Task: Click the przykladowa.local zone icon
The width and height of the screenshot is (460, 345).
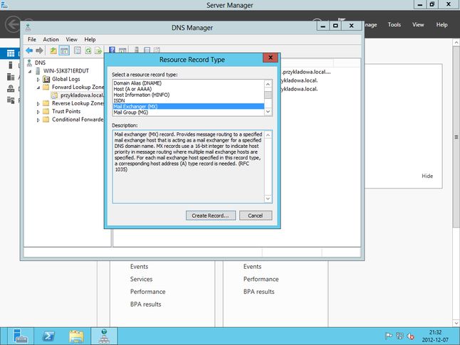Action: point(54,95)
